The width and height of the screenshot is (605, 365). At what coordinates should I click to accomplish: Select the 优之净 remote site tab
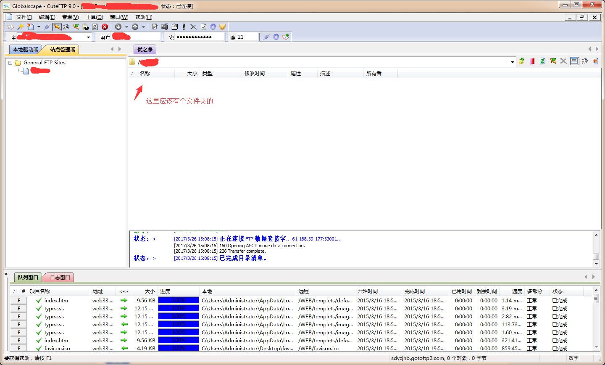pyautogui.click(x=145, y=50)
